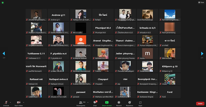Expand the caret beside Participants
The width and height of the screenshot is (206, 107).
point(88,102)
